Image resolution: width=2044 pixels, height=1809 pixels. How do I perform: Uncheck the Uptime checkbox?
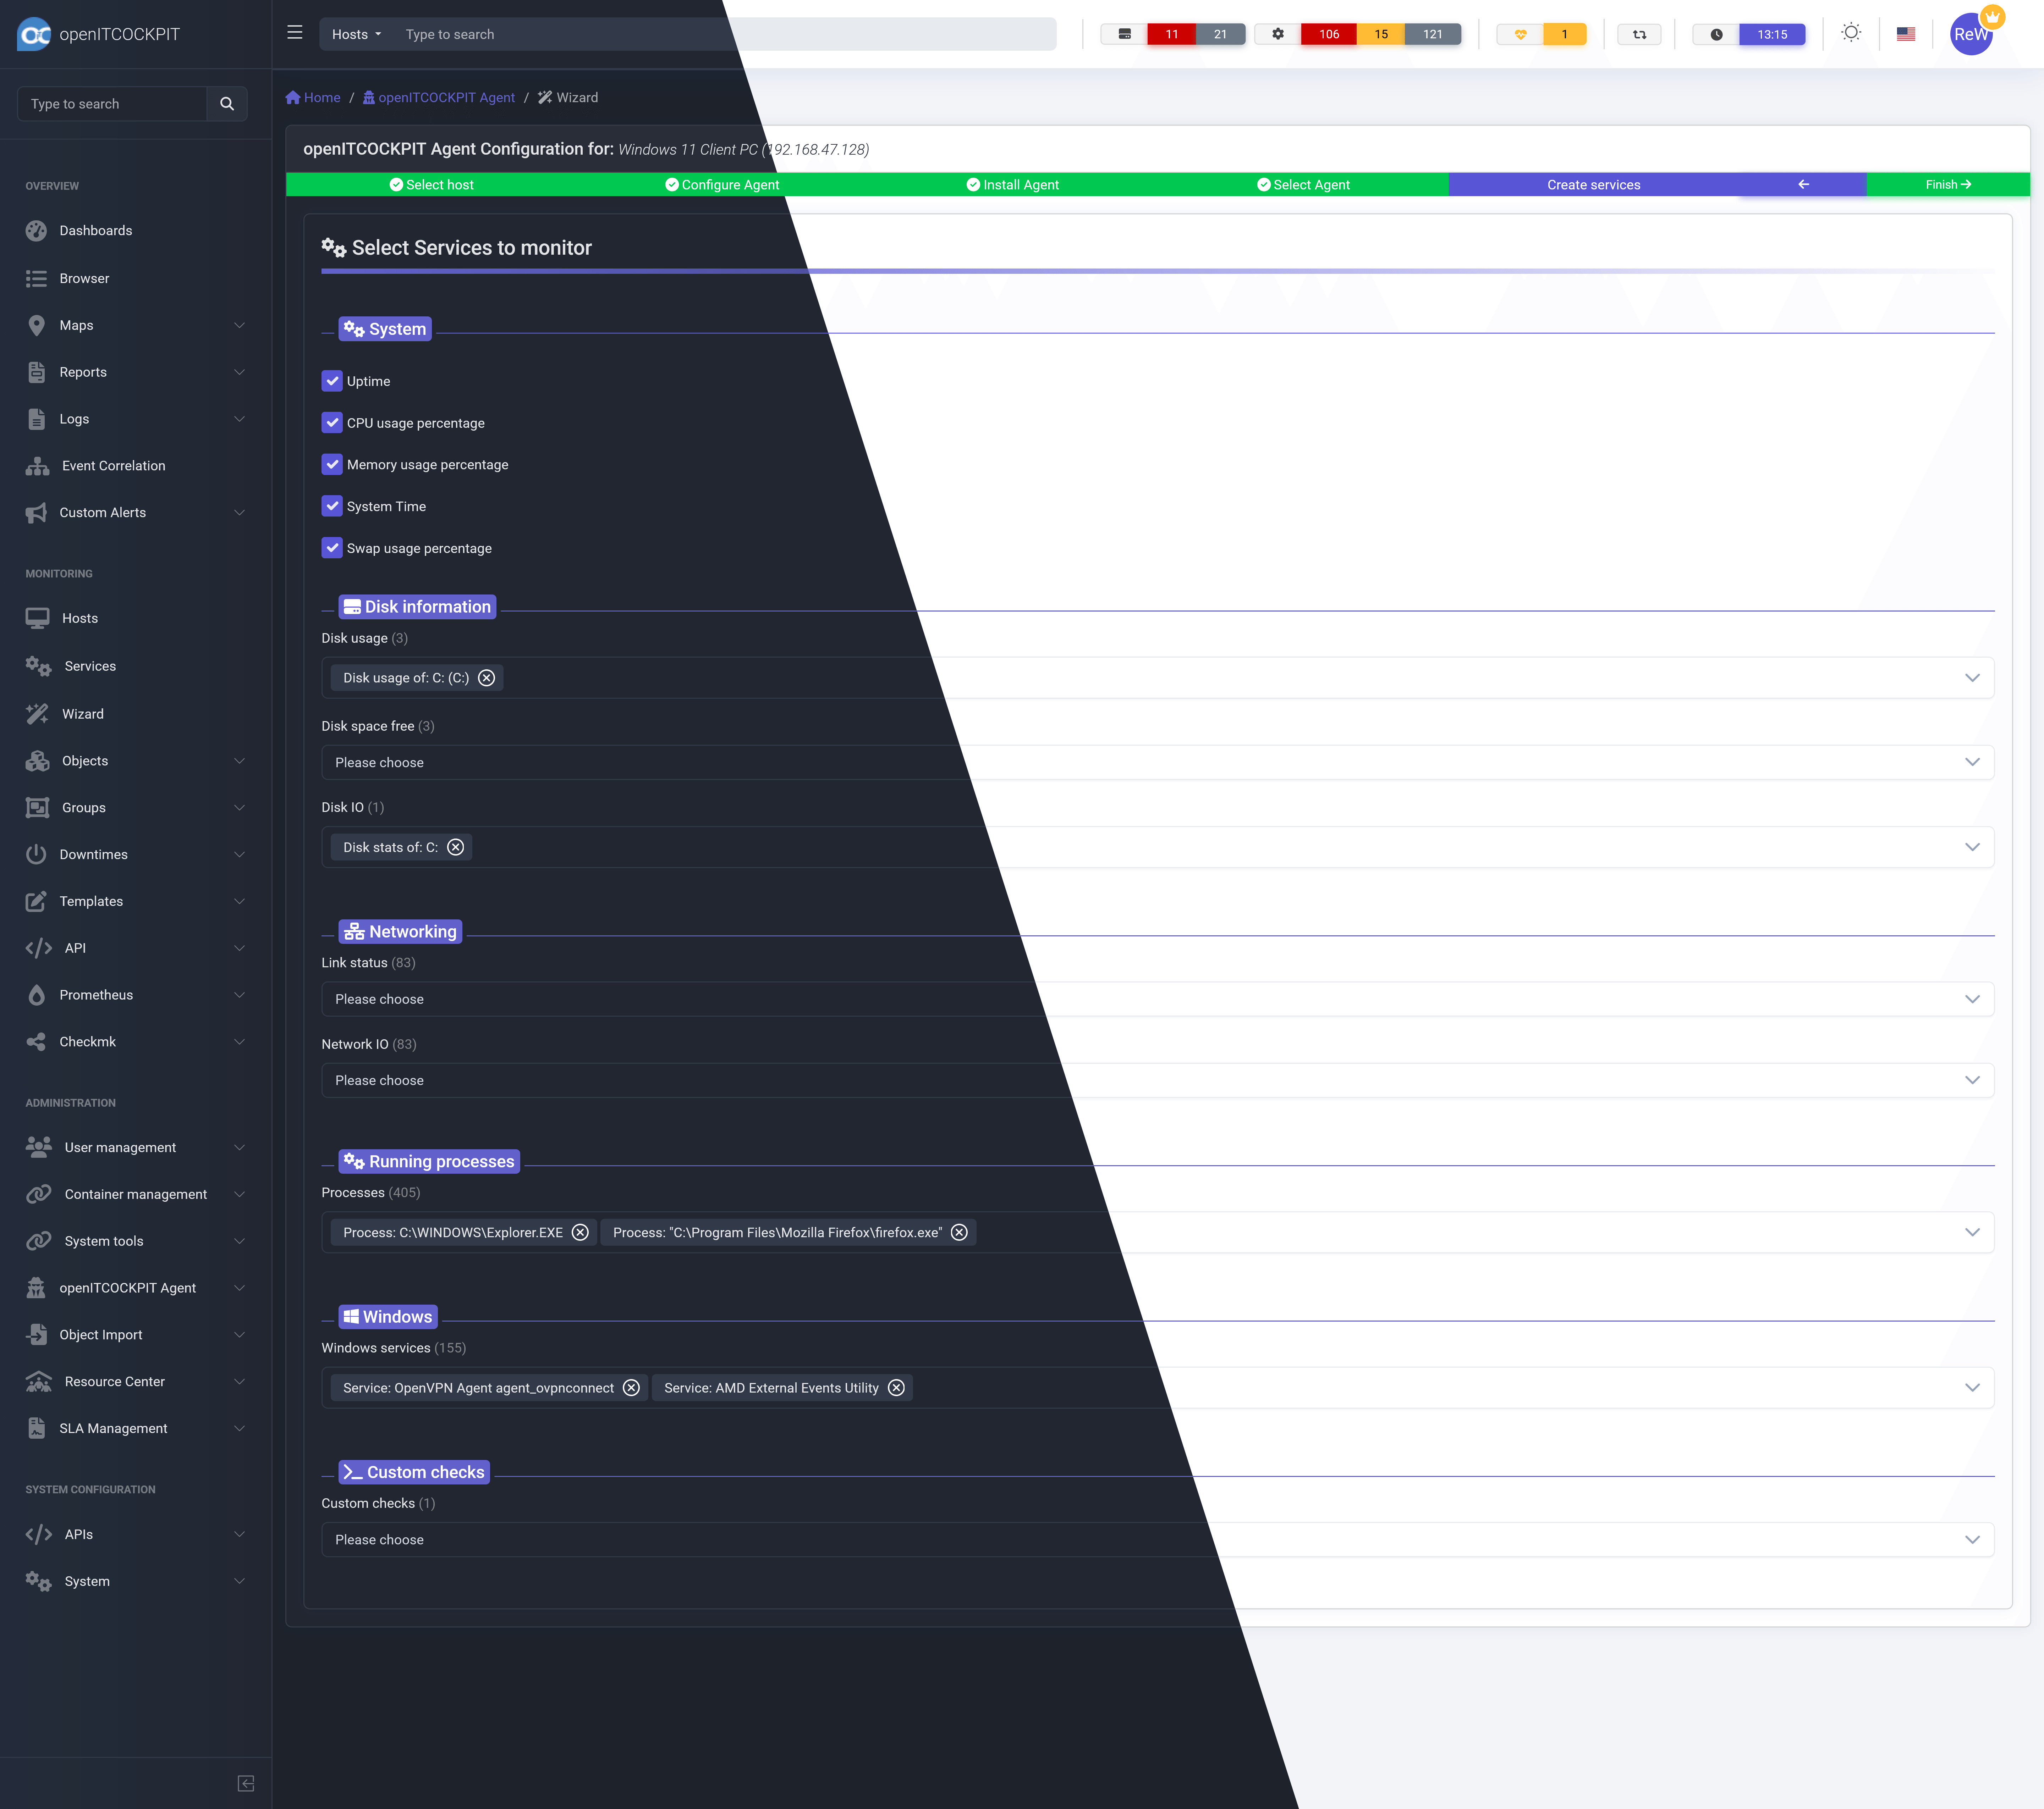pos(332,381)
